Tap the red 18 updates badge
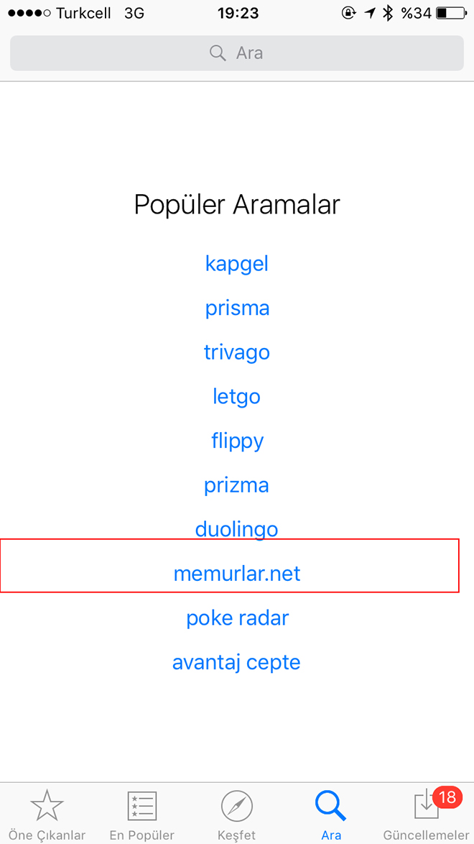The height and width of the screenshot is (844, 474). coord(447,797)
